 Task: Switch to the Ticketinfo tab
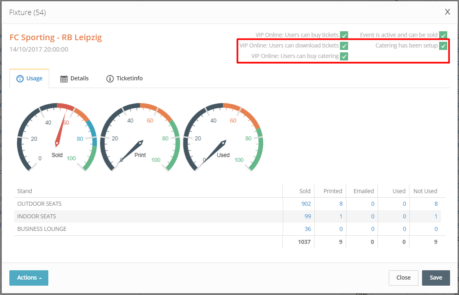click(124, 78)
